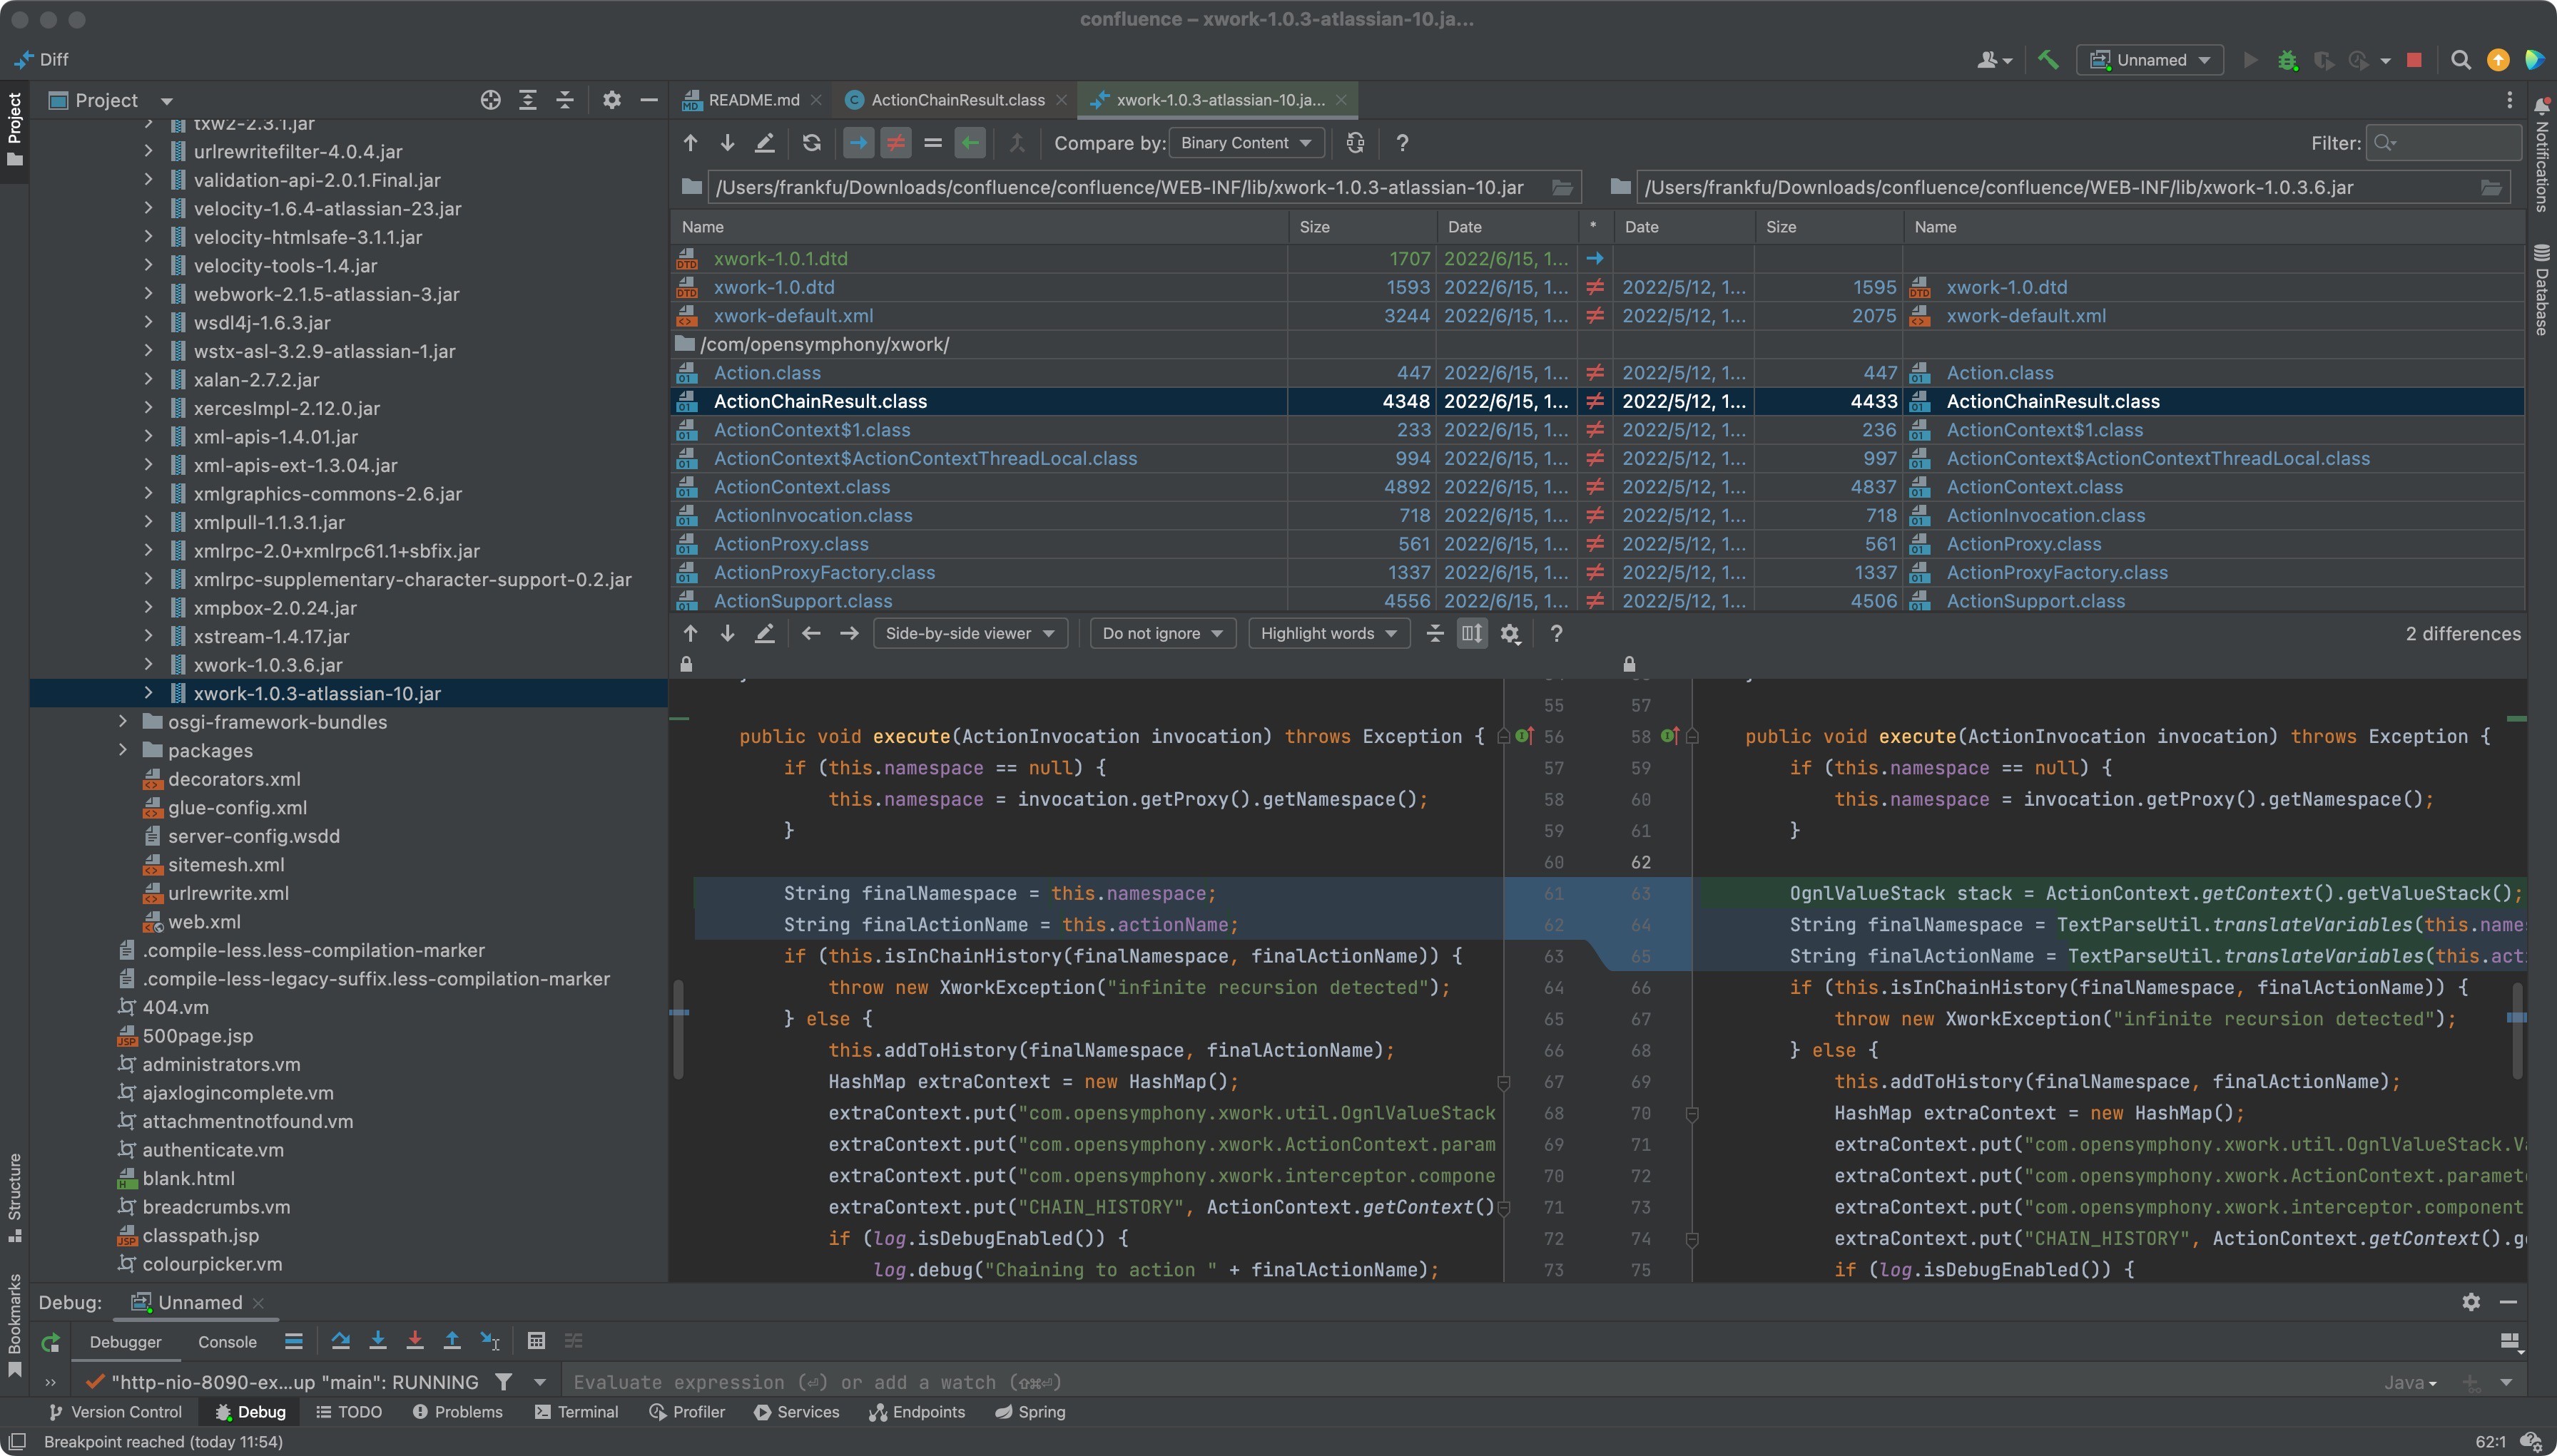The width and height of the screenshot is (2557, 1456).
Task: Open the Unnamed run configuration dropdown
Action: tap(2149, 60)
